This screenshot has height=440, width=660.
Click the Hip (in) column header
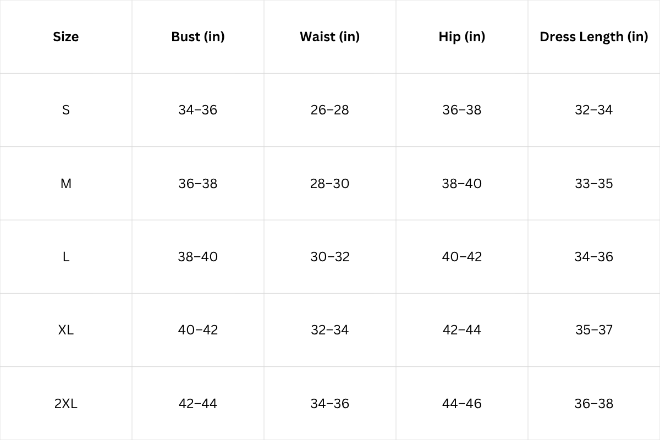pos(461,37)
